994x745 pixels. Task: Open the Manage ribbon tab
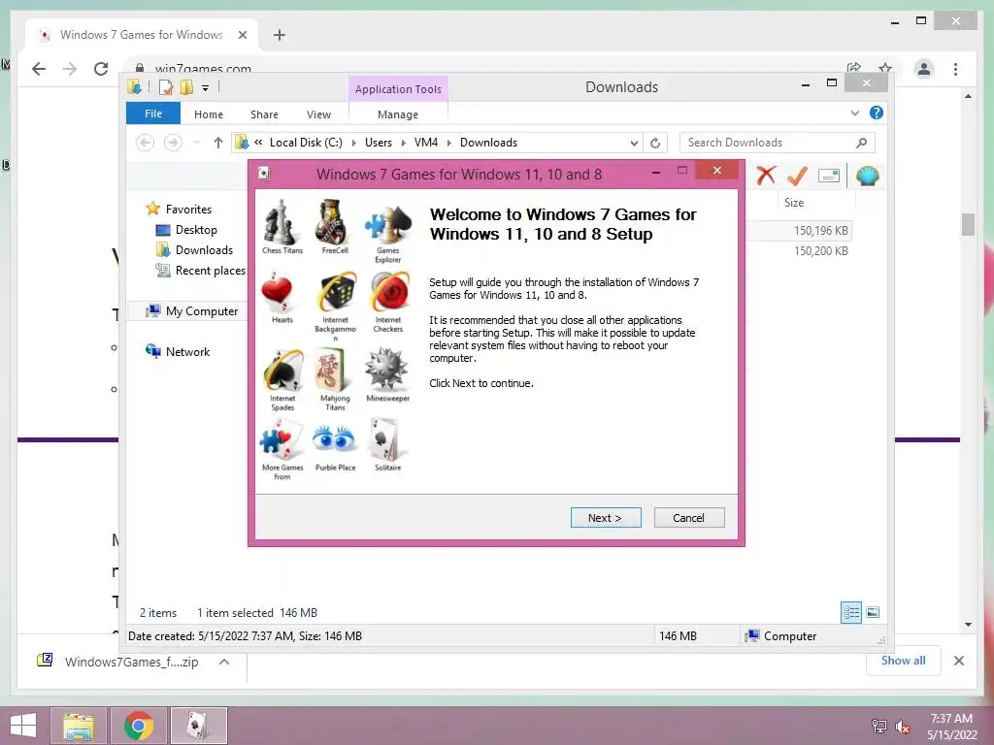click(x=398, y=114)
